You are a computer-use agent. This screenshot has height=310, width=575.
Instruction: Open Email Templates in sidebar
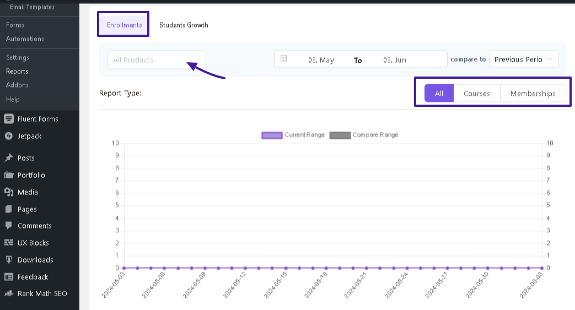32,7
